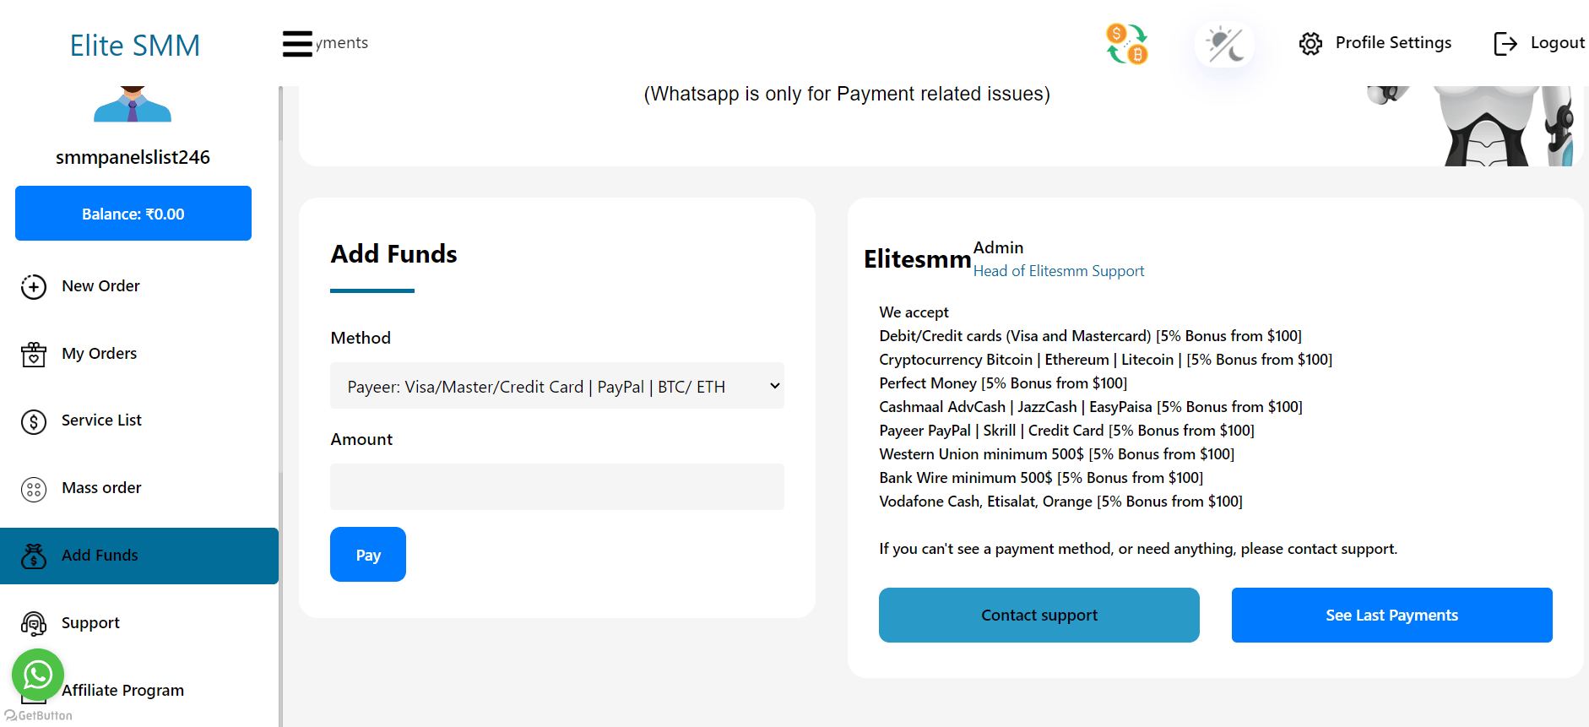Open the WhatsApp chat bubble
Image resolution: width=1589 pixels, height=727 pixels.
point(38,675)
